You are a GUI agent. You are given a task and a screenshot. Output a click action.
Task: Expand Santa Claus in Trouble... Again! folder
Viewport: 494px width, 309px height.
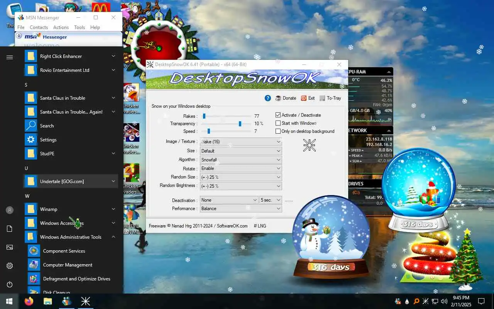point(71,112)
